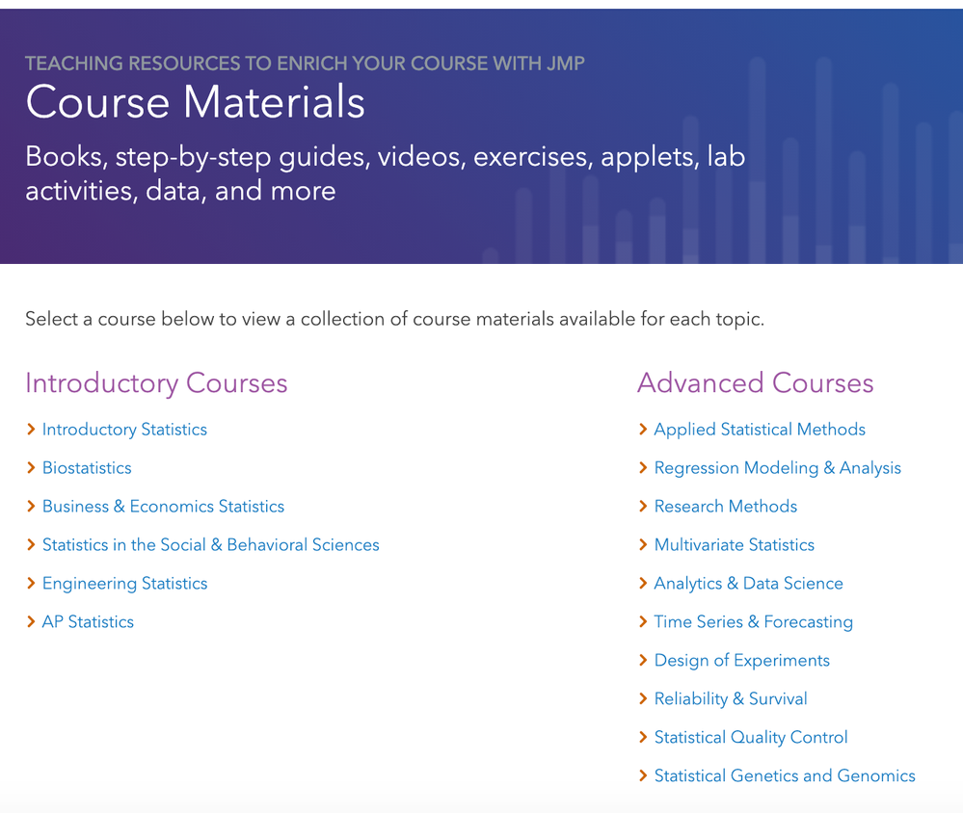
Task: Go to Business & Economics Statistics
Action: pyautogui.click(x=163, y=507)
